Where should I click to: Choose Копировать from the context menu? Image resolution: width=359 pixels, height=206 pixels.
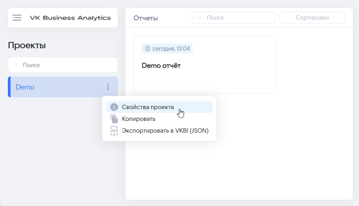[x=159, y=119]
